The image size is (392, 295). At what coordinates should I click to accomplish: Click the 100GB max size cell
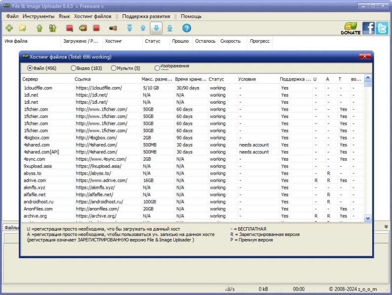(x=150, y=202)
